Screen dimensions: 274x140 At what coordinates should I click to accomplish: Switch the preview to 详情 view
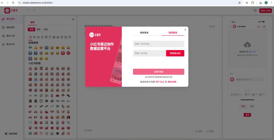(243, 106)
